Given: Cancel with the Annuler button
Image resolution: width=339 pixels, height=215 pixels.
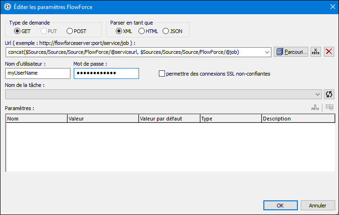Looking at the screenshot, I should [317, 206].
